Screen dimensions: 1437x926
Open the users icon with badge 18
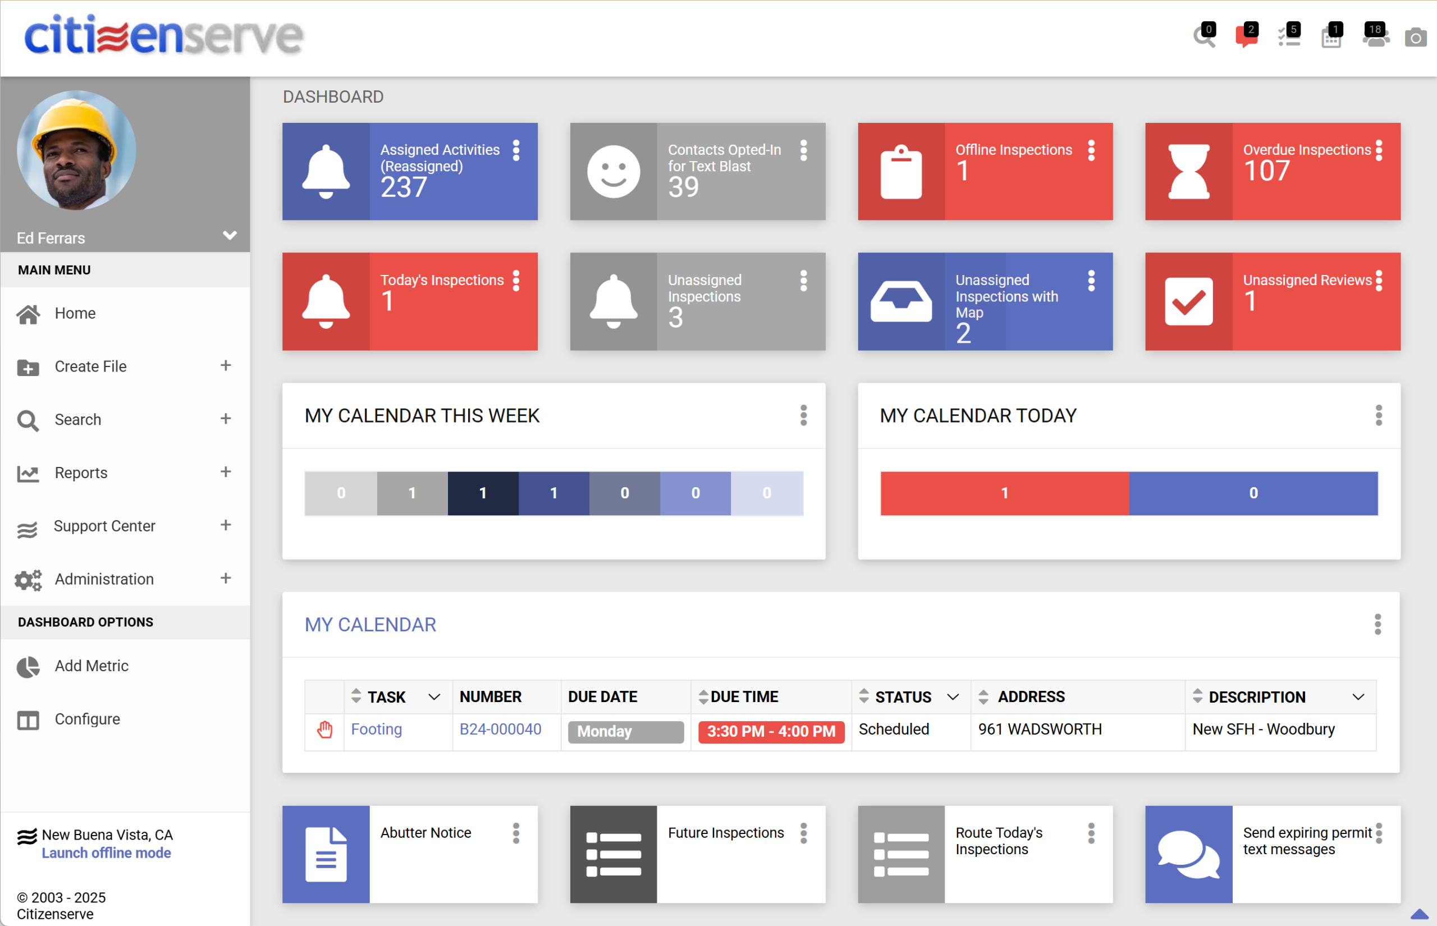point(1375,36)
